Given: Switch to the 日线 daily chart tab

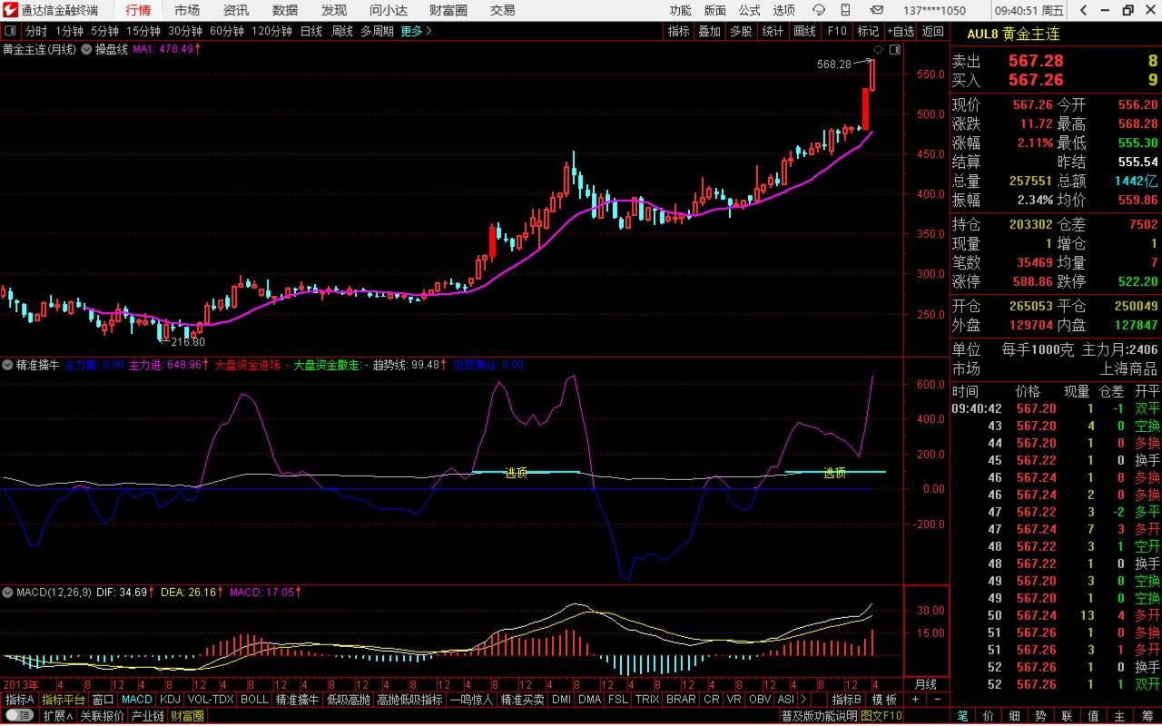Looking at the screenshot, I should (311, 31).
